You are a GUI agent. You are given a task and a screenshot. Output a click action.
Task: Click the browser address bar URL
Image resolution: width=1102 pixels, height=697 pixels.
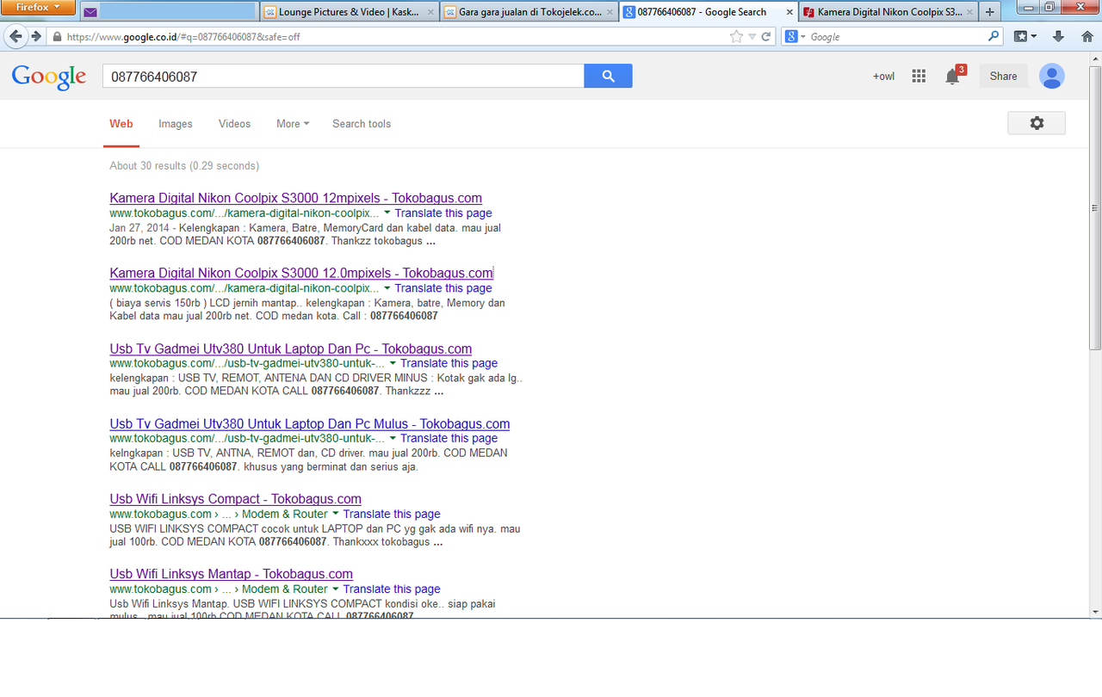pyautogui.click(x=387, y=37)
